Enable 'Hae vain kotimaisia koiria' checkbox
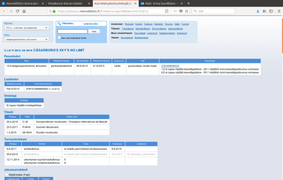Image resolution: width=283 pixels, height=180 pixels. 59,38
